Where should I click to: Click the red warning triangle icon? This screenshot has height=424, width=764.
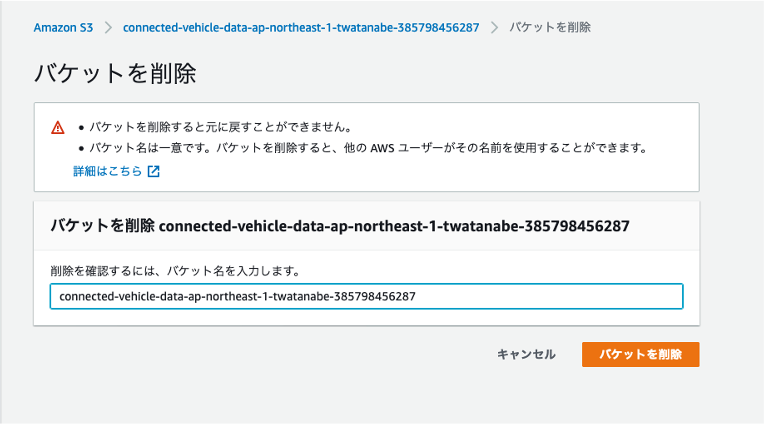click(x=58, y=127)
